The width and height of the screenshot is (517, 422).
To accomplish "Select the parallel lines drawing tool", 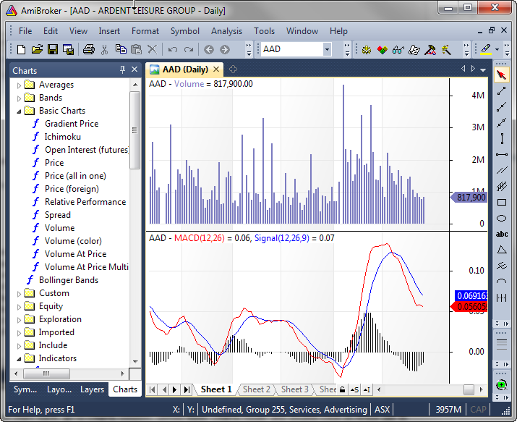I will (x=502, y=170).
